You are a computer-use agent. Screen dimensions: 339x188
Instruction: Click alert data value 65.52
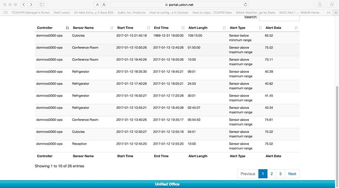pos(269,36)
